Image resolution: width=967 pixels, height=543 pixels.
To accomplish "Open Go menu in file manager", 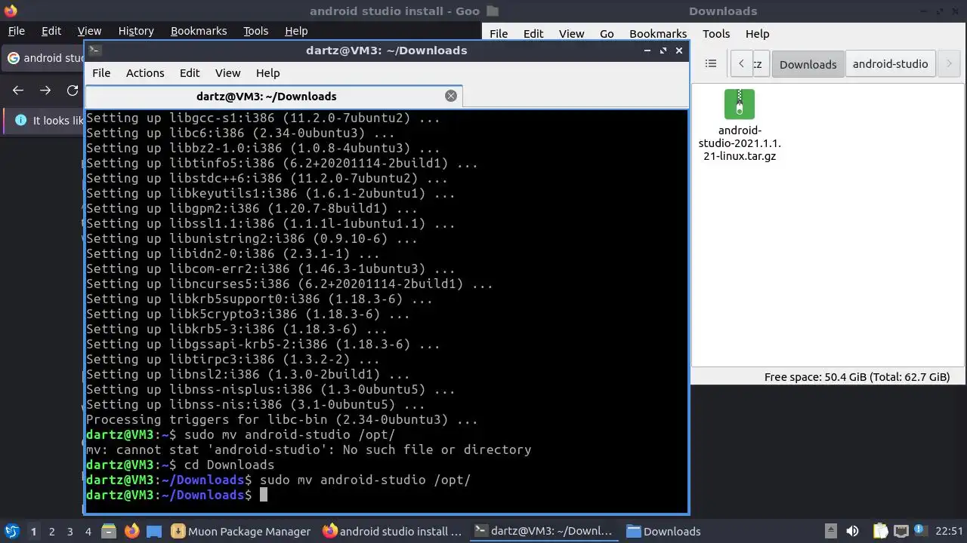I will click(607, 34).
